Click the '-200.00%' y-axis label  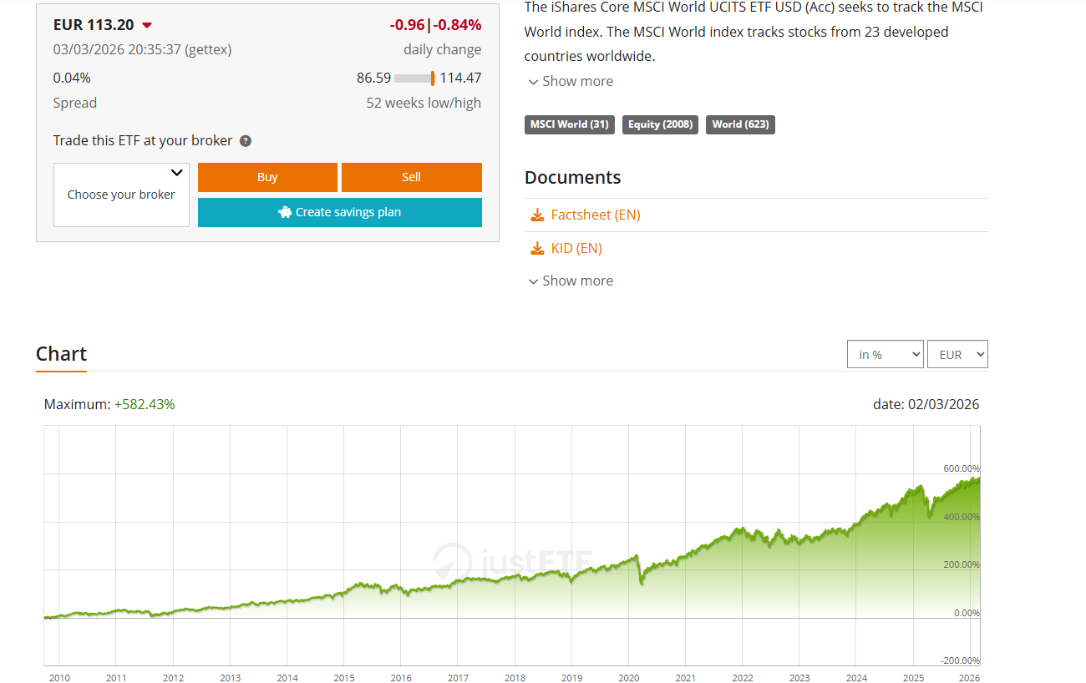click(960, 660)
